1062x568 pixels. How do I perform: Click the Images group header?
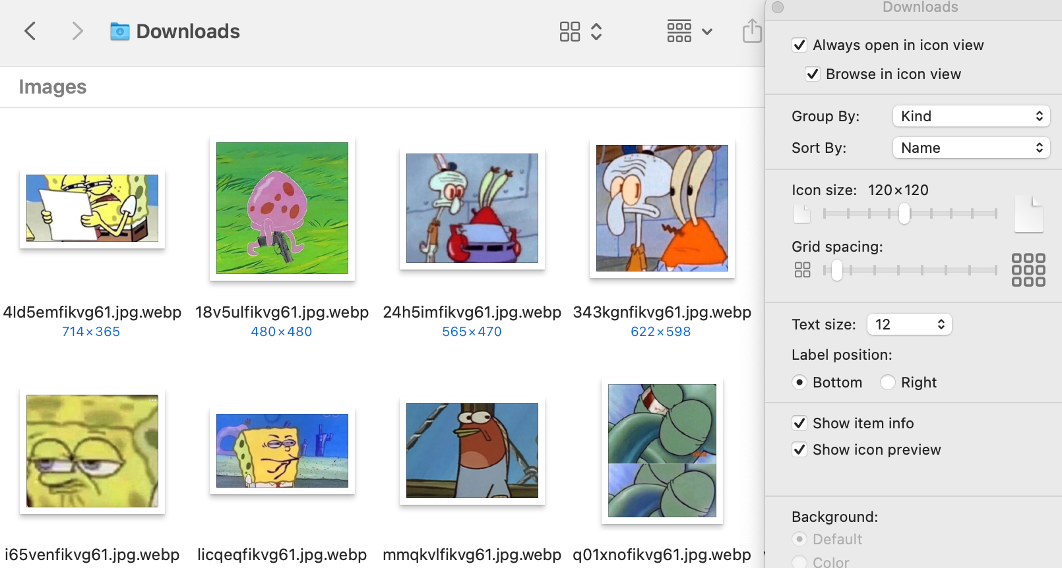(x=53, y=87)
